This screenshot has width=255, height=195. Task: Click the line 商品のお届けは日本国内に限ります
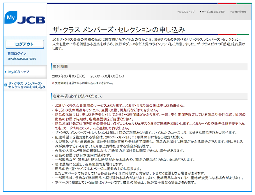[x=83, y=155]
